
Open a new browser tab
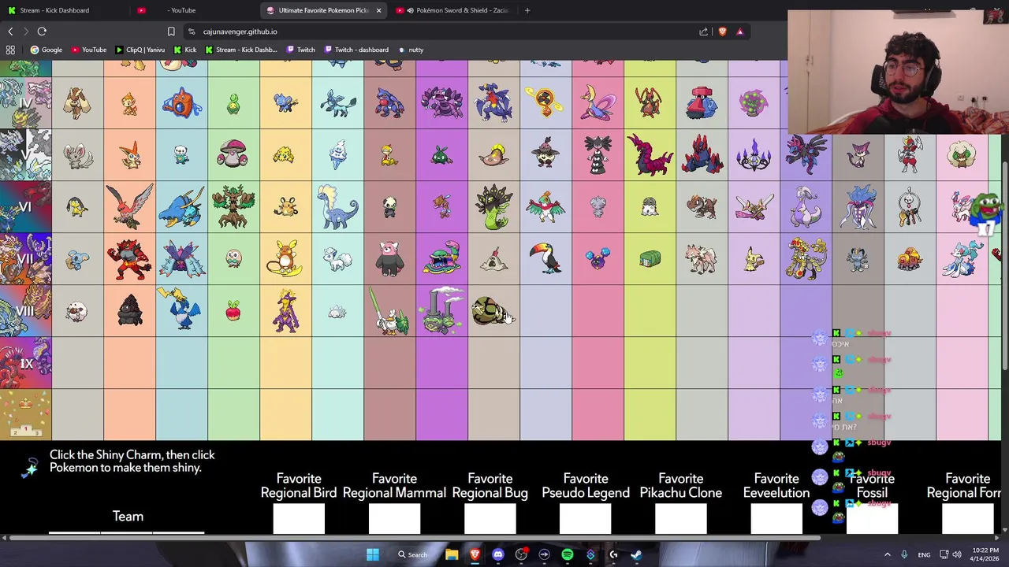click(x=527, y=10)
